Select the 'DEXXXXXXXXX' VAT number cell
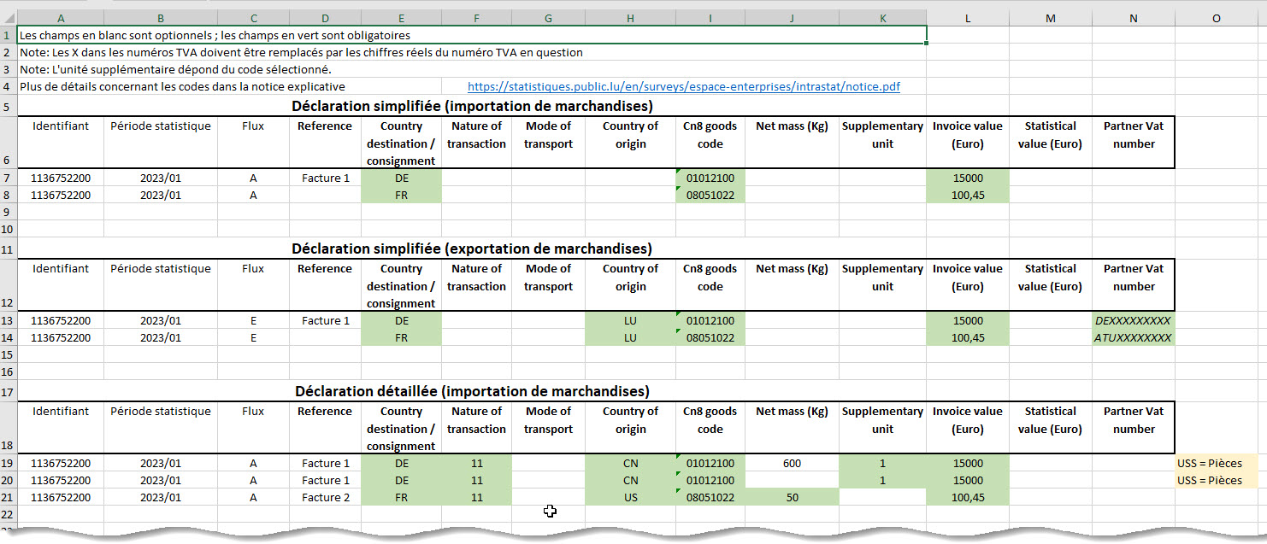This screenshot has width=1267, height=544. (x=1133, y=321)
